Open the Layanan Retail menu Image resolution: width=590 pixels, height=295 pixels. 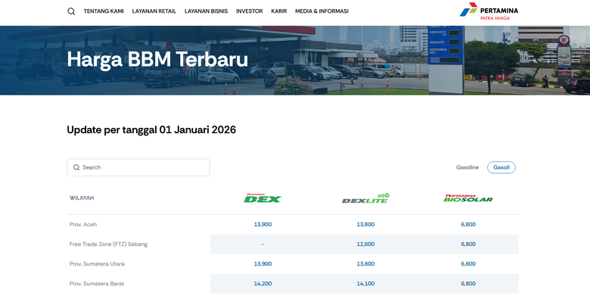[154, 11]
